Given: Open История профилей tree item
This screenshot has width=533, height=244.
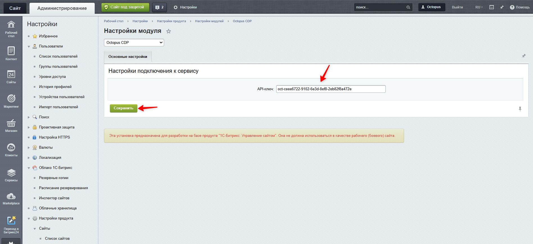Looking at the screenshot, I should coord(55,87).
